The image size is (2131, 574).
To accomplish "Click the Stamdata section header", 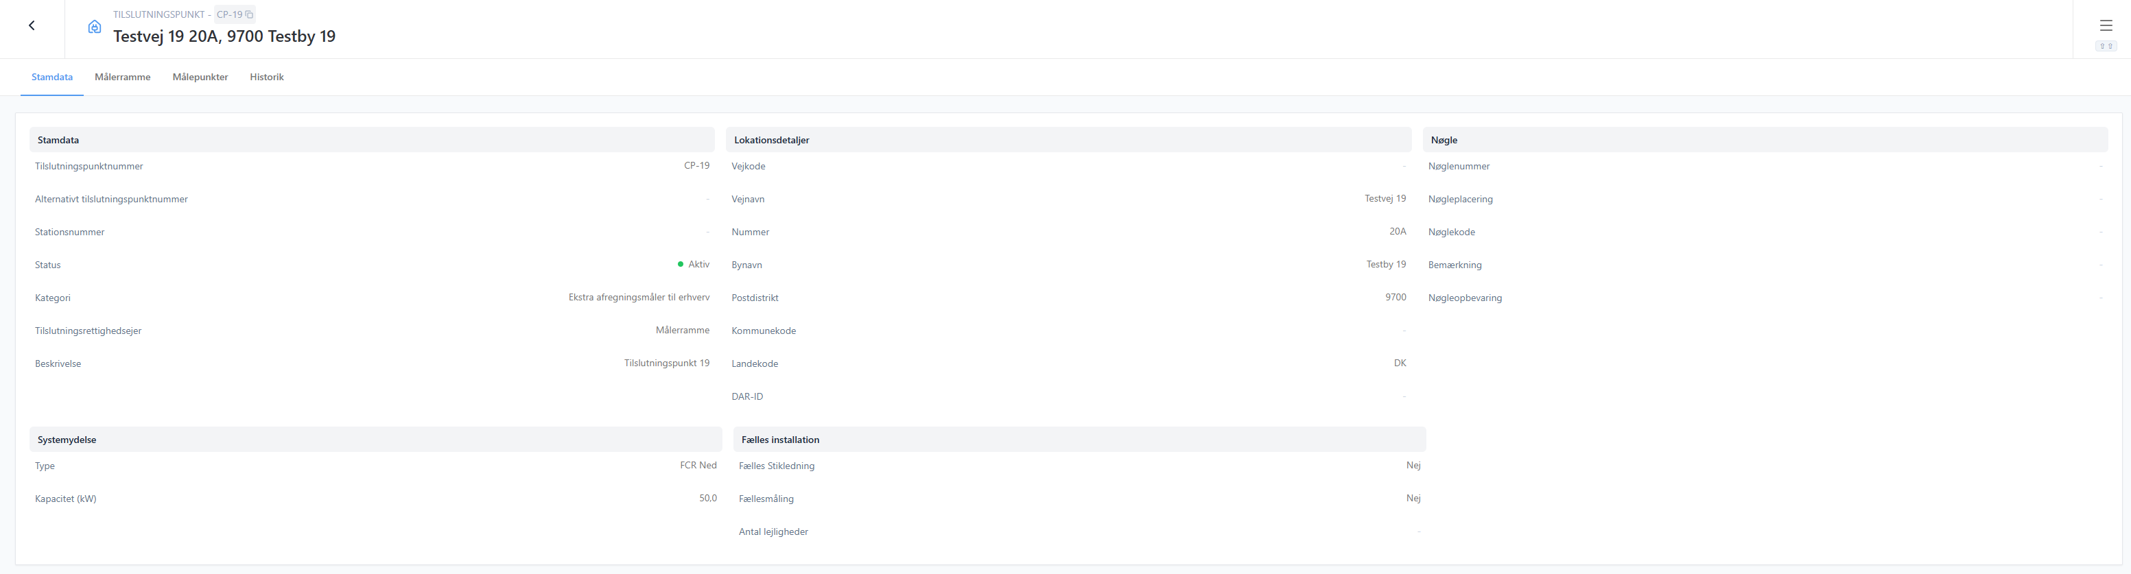I will pos(371,140).
